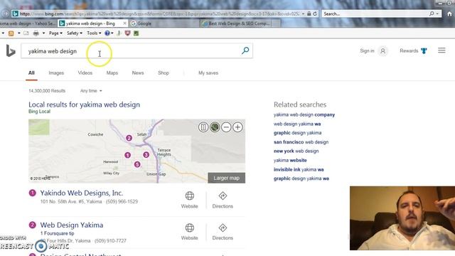Click the red shield toolbar icon
The height and width of the screenshot is (256, 455).
(127, 33)
